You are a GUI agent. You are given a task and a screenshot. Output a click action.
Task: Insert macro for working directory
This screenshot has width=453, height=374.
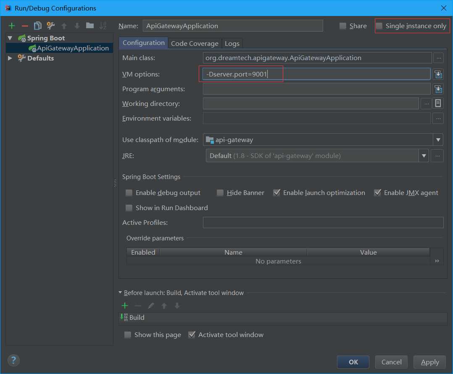click(438, 103)
